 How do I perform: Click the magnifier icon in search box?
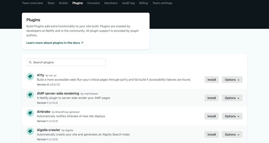(x=30, y=62)
